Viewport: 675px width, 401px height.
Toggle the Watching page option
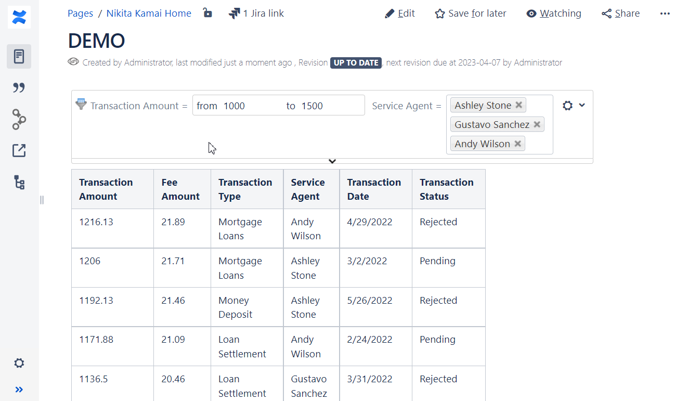pos(554,14)
